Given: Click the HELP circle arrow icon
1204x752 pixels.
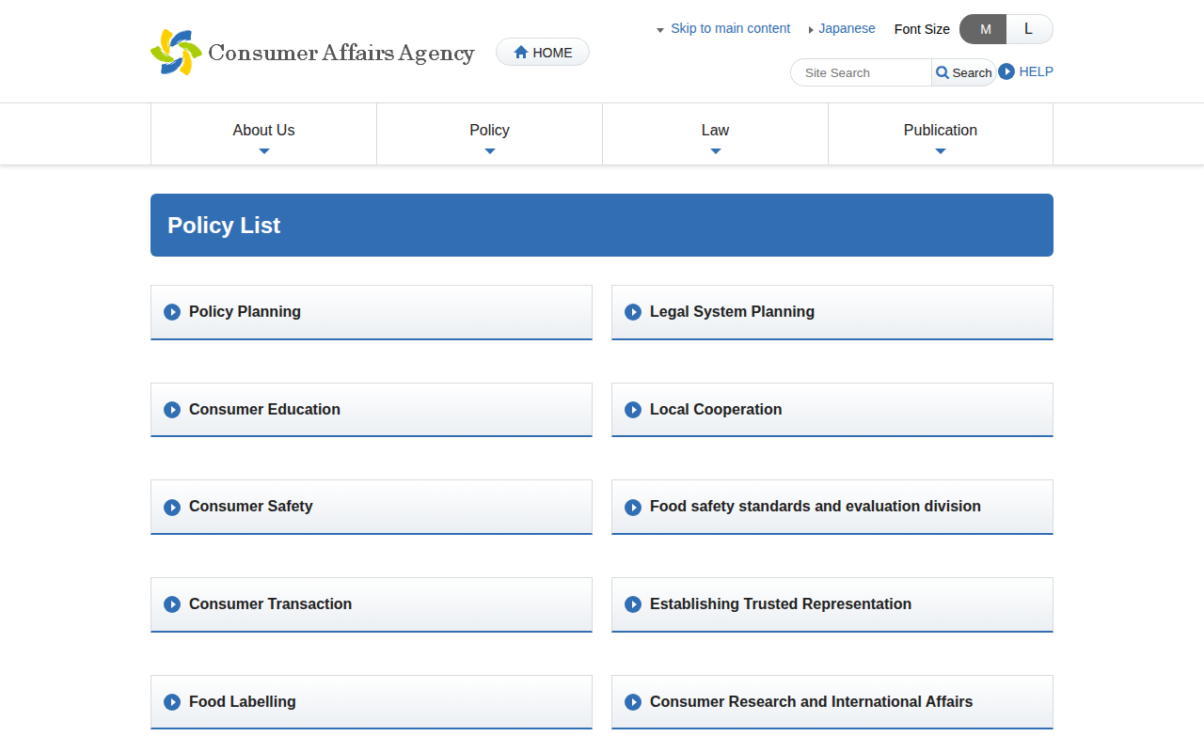Looking at the screenshot, I should pyautogui.click(x=1006, y=71).
